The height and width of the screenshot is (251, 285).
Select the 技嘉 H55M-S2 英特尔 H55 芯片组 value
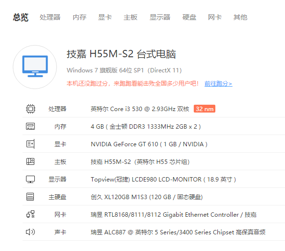[x=140, y=161]
